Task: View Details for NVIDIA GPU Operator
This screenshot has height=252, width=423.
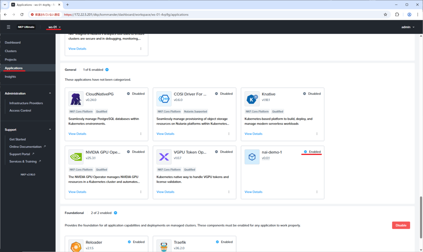Action: [x=77, y=192]
